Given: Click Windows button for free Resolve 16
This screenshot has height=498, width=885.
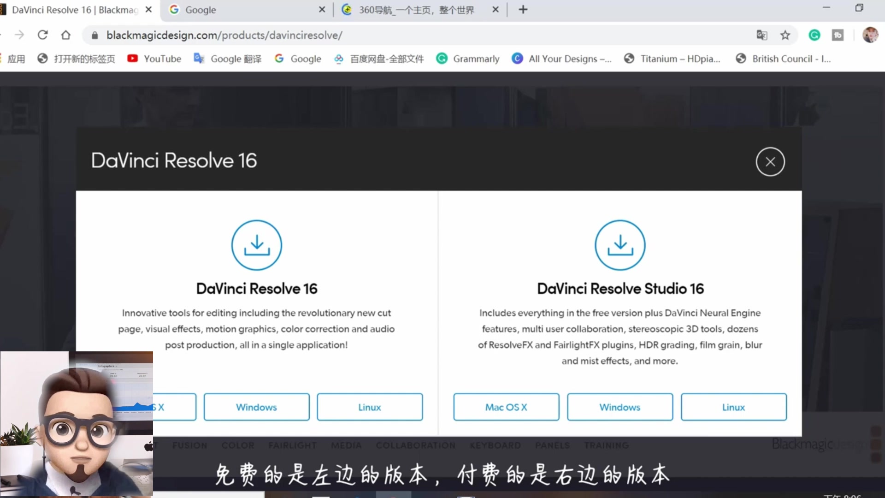Looking at the screenshot, I should pos(256,408).
